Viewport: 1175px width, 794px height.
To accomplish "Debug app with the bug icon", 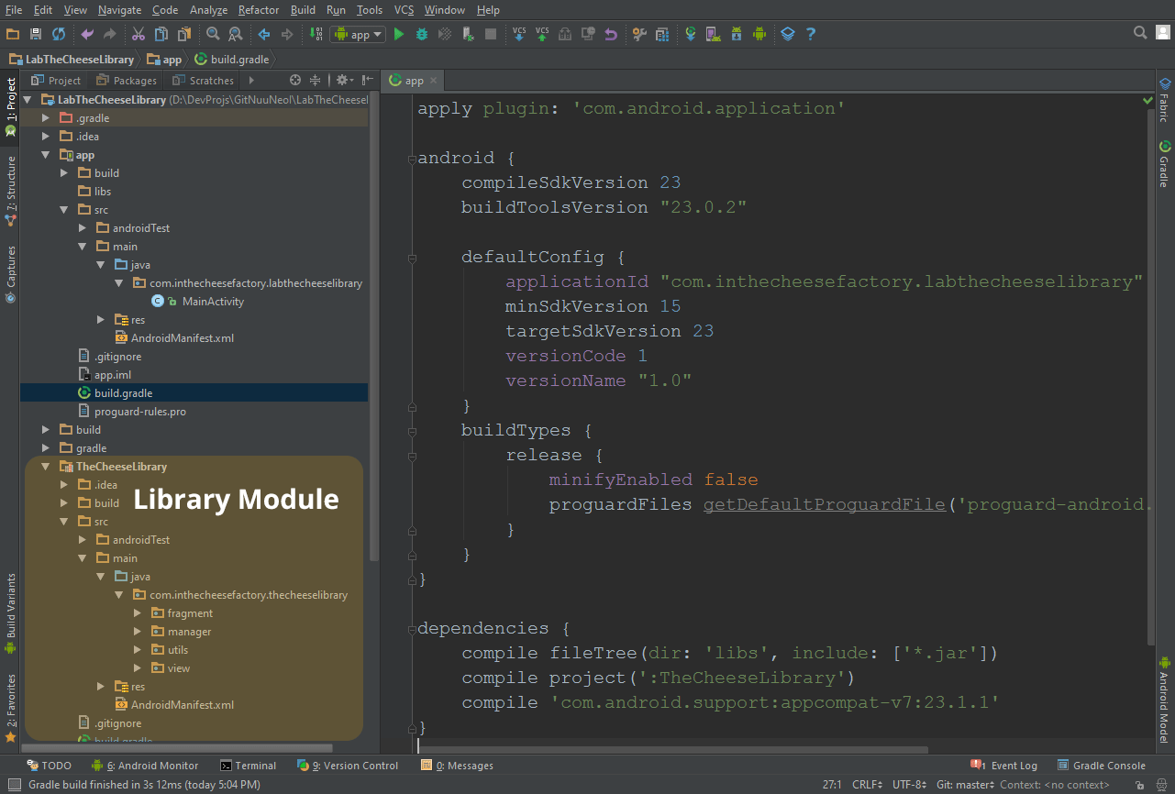I will coord(422,34).
